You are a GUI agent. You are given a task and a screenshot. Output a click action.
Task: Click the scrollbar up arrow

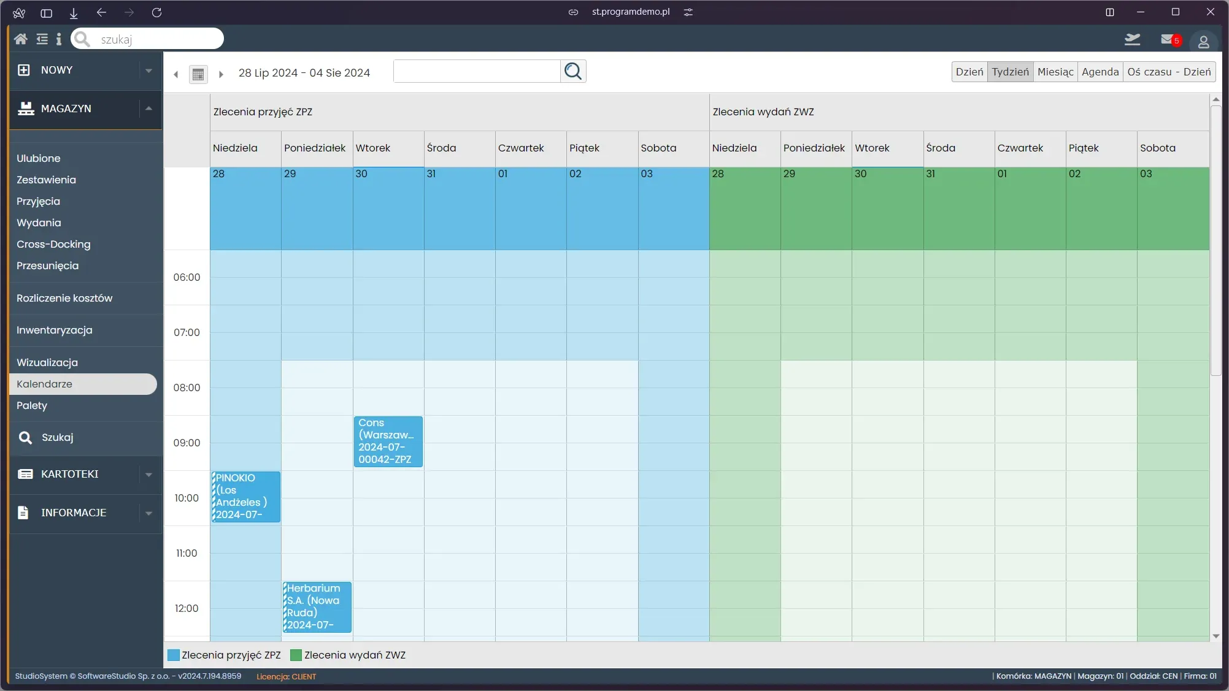[x=1216, y=99]
